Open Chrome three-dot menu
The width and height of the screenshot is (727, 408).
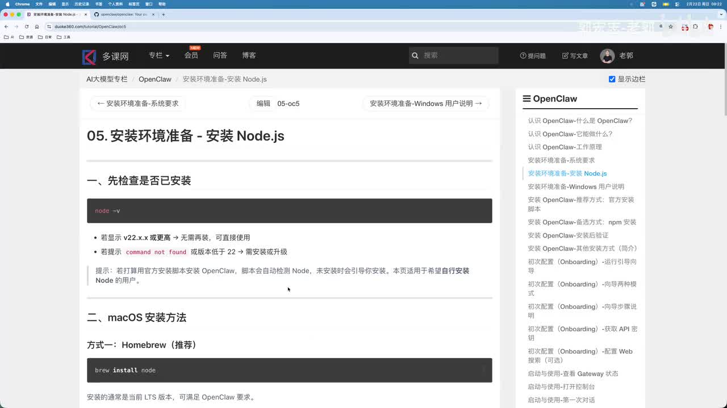click(x=721, y=27)
